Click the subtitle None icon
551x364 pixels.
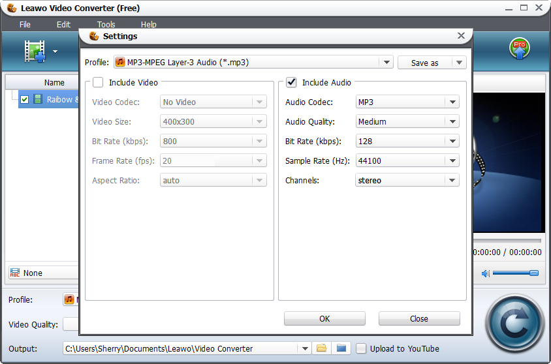coord(15,273)
